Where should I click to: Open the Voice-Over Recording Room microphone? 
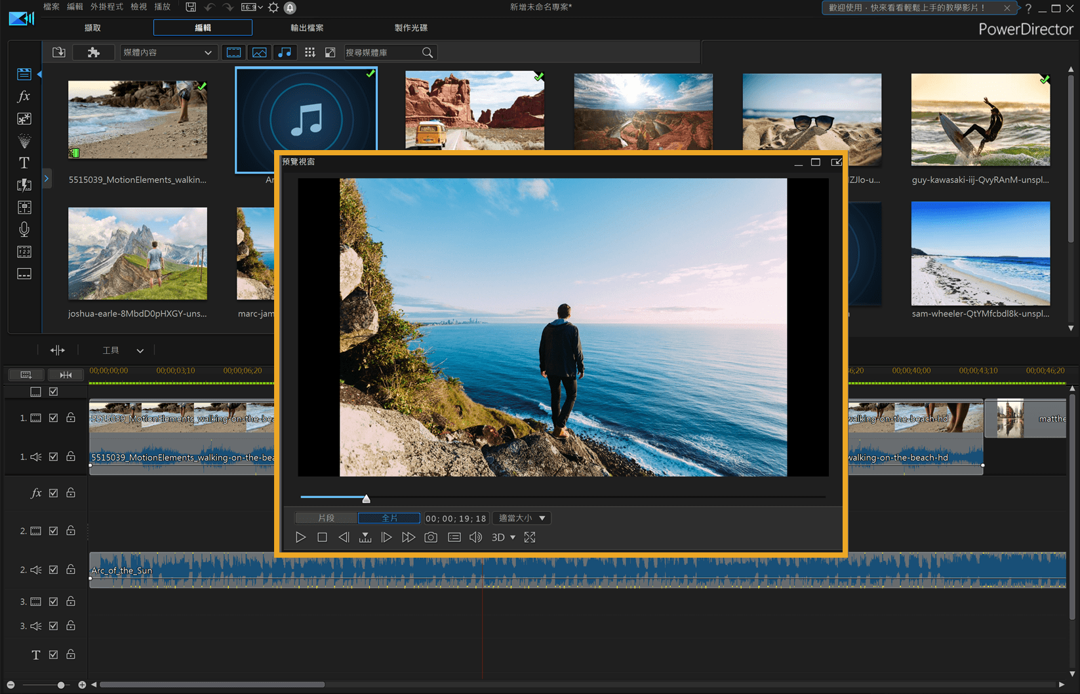coord(24,229)
